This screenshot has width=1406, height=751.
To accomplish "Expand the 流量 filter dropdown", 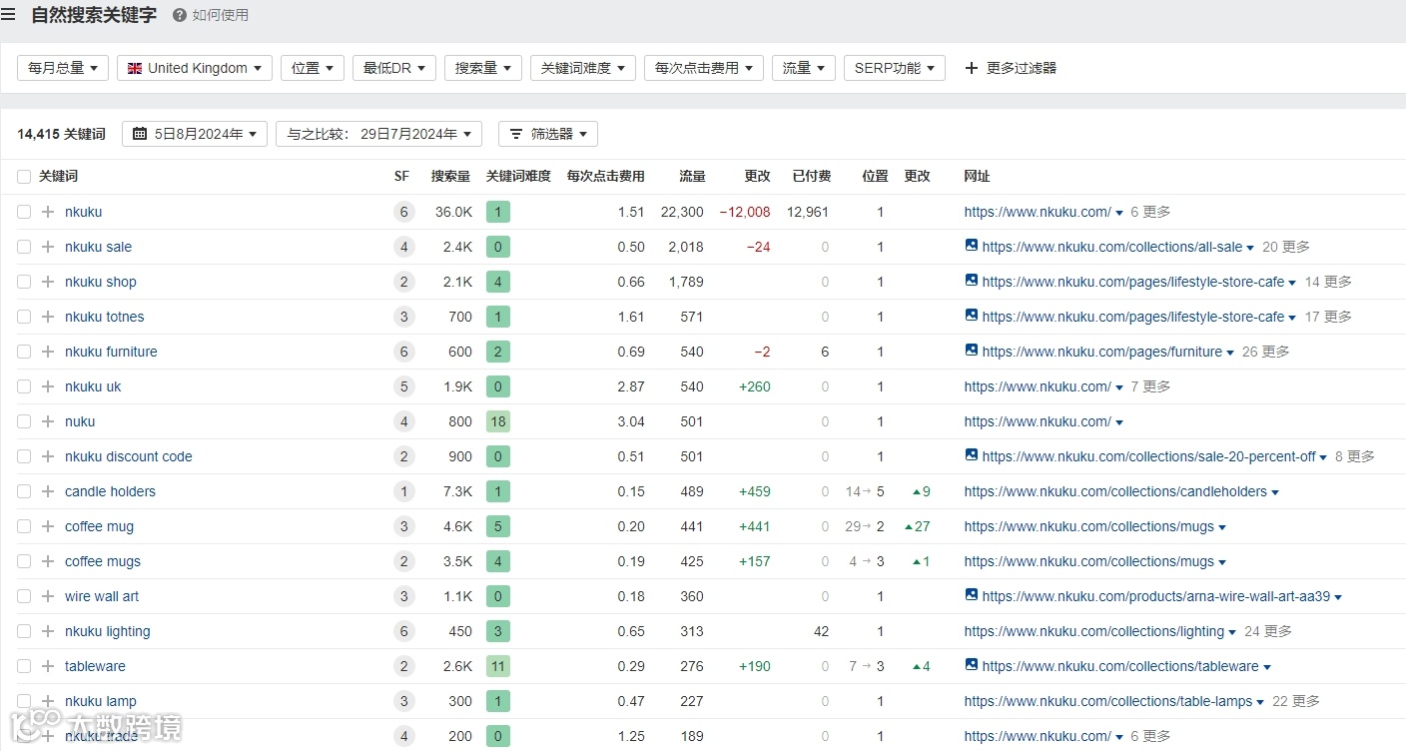I will pyautogui.click(x=804, y=68).
